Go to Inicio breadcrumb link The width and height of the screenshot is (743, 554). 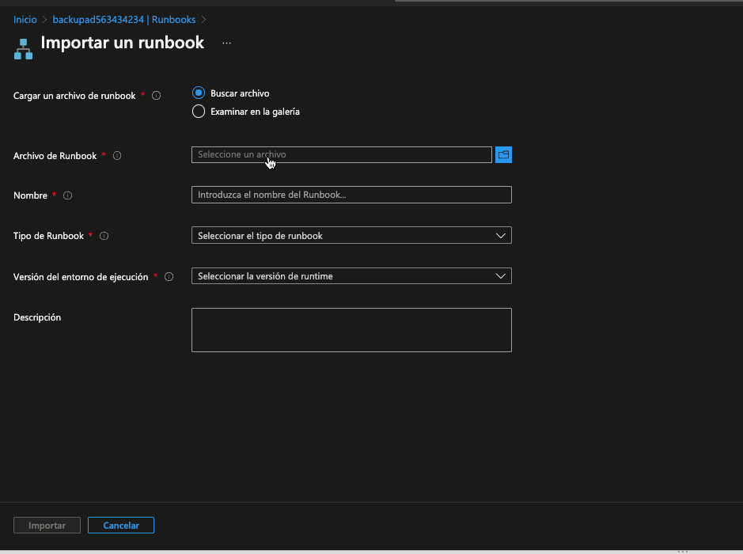tap(25, 20)
